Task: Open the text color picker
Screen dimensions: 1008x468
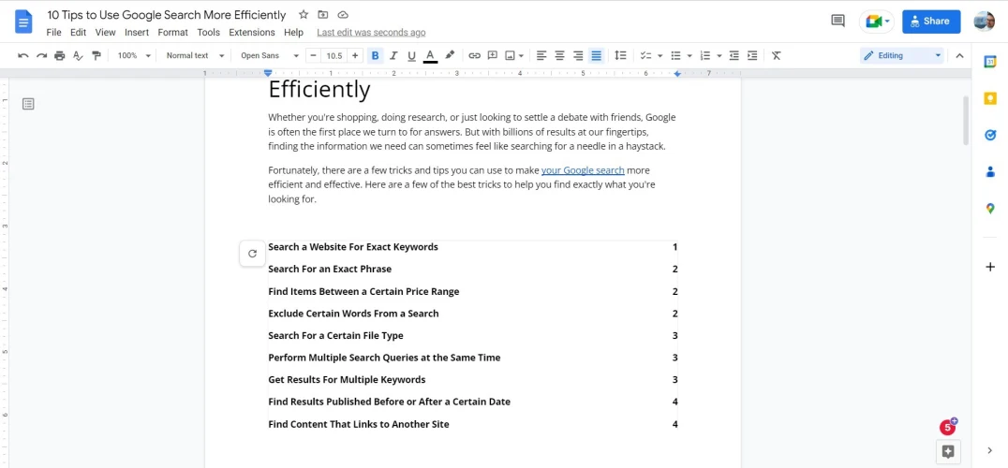Action: coord(430,56)
